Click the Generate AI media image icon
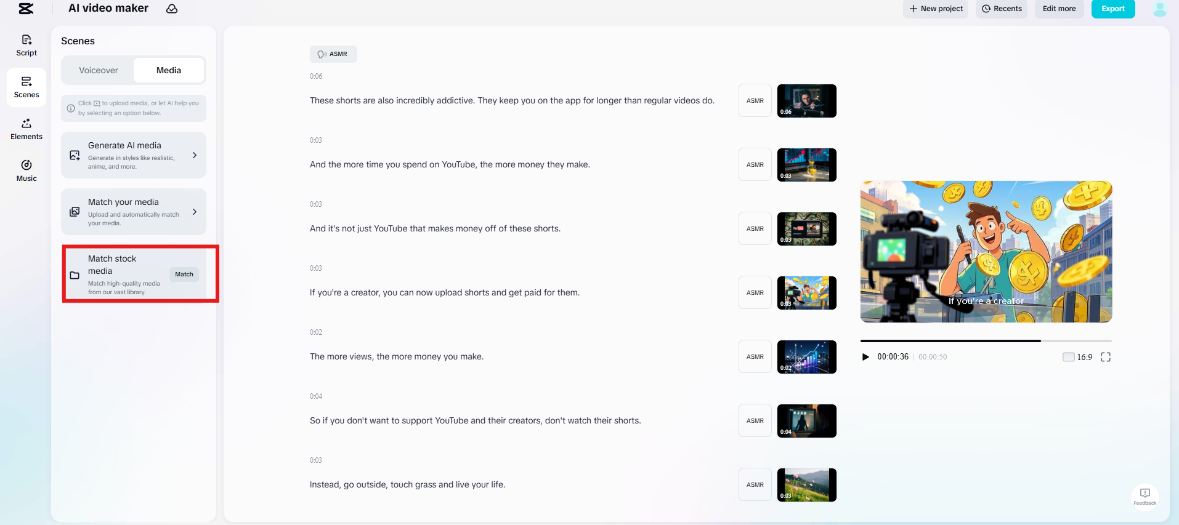Screen dimensions: 1179x525 75,155
